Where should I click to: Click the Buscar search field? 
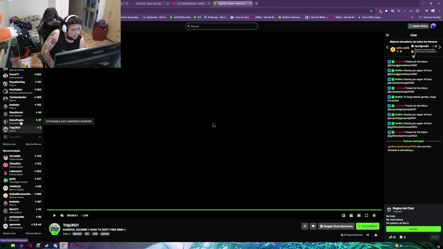pyautogui.click(x=221, y=26)
